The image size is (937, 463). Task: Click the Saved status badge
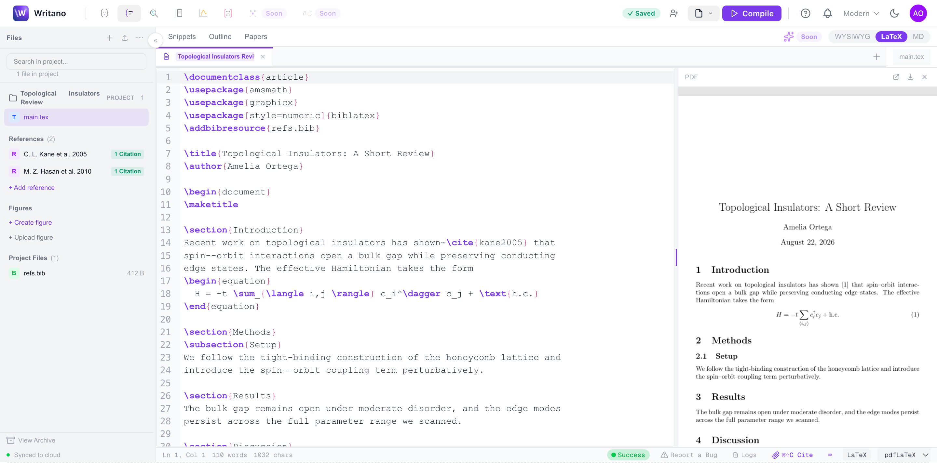pos(641,13)
